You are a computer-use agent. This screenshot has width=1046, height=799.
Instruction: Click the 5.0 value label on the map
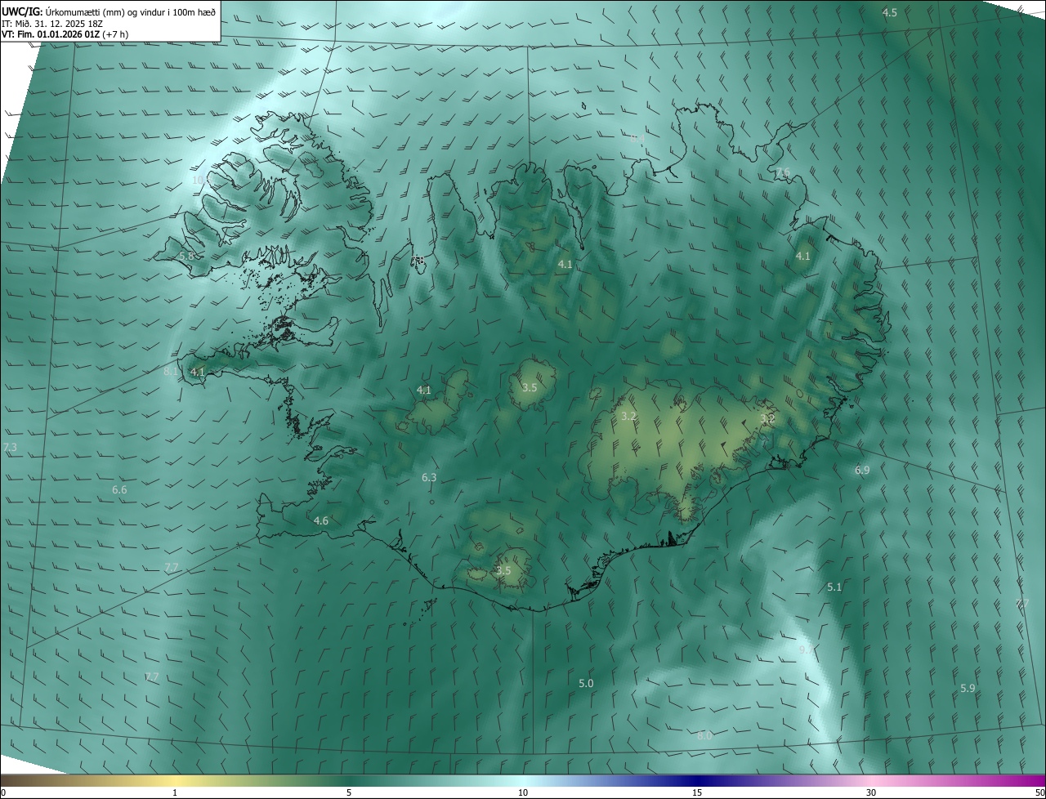[586, 683]
